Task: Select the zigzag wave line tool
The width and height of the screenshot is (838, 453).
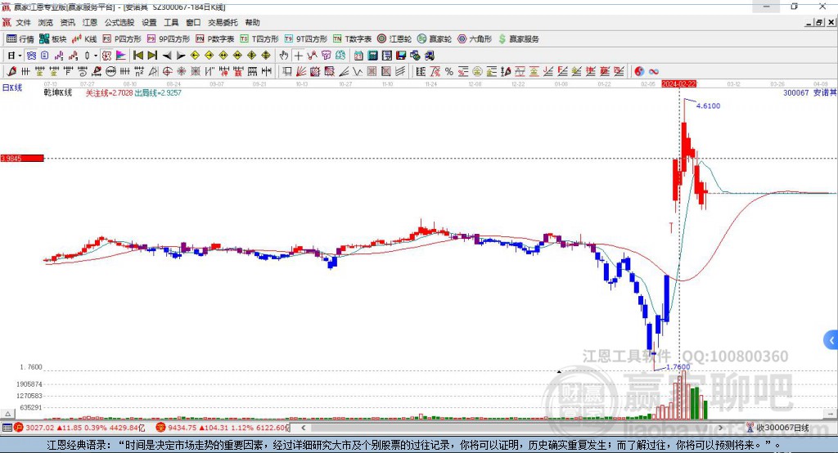Action: (357, 71)
